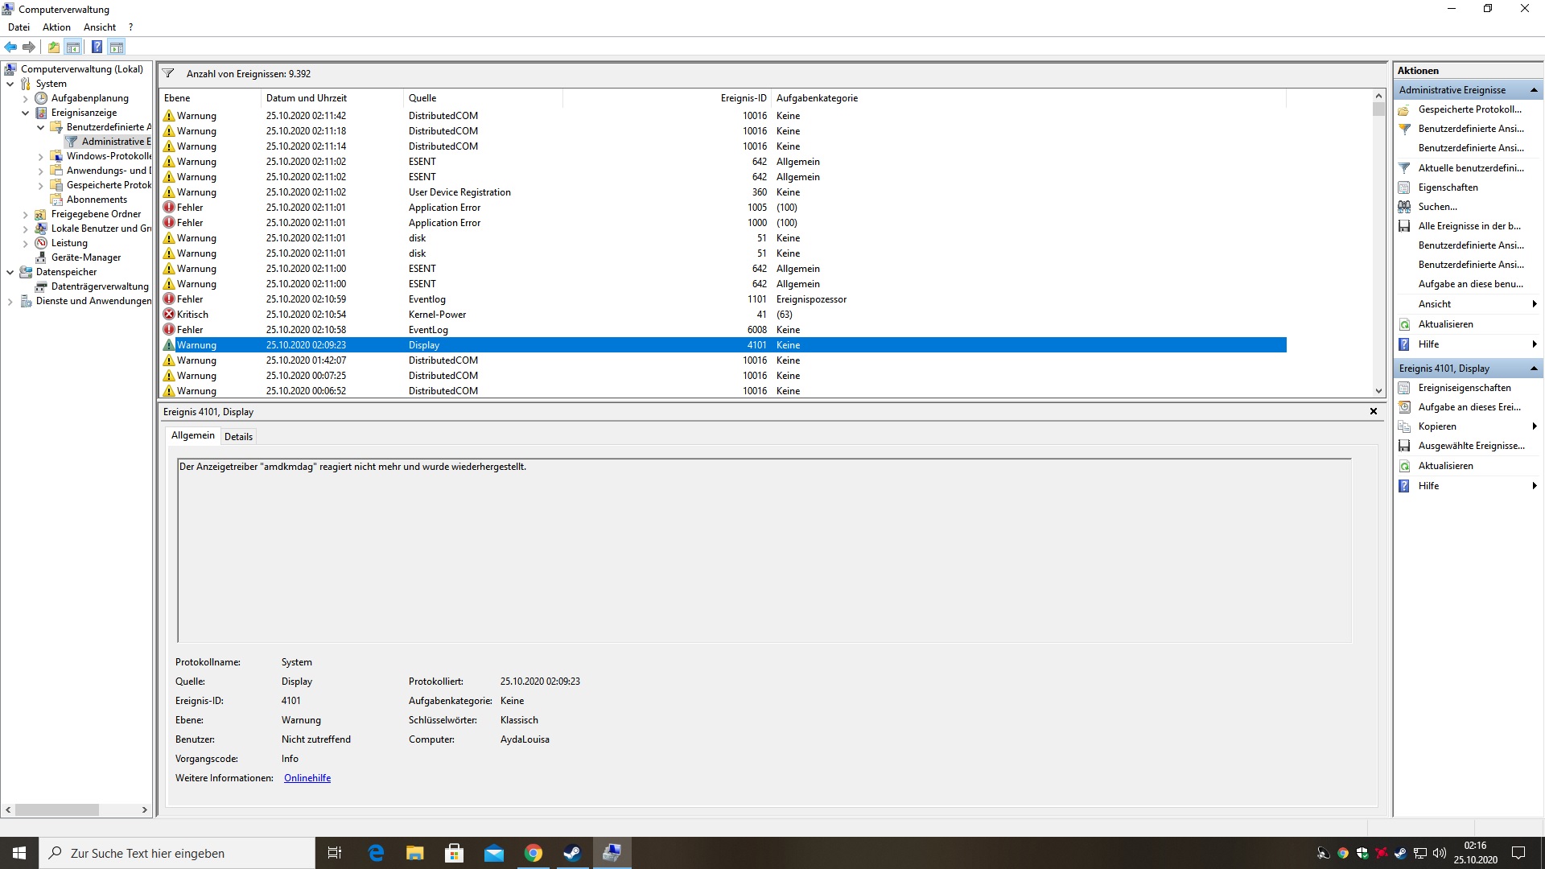The width and height of the screenshot is (1545, 869).
Task: Close the Ereignis 4101 preview pane
Action: 1374,411
